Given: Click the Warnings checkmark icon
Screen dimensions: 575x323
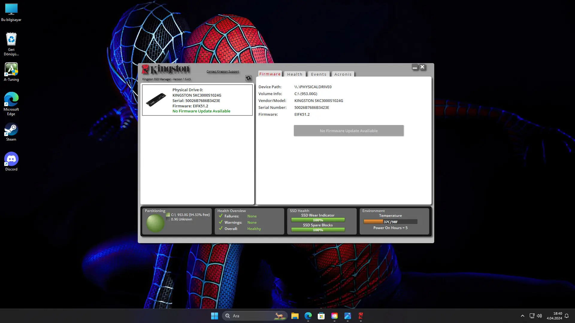Looking at the screenshot, I should (x=221, y=222).
